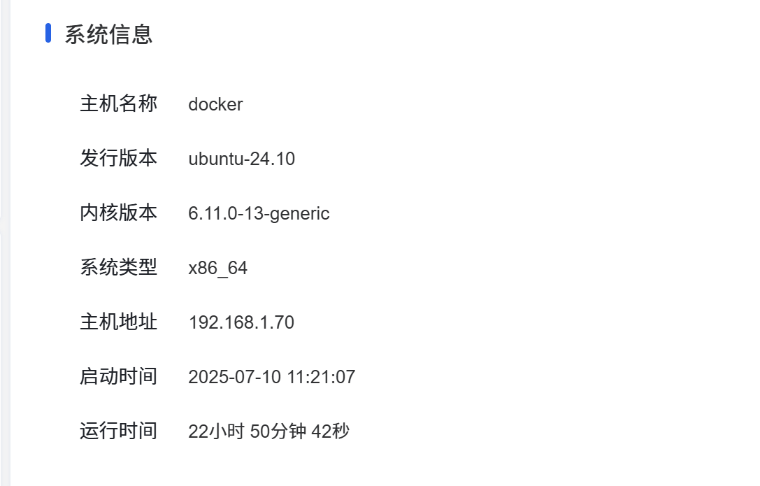The image size is (760, 486).
Task: Select the 启动时间 label
Action: [119, 376]
